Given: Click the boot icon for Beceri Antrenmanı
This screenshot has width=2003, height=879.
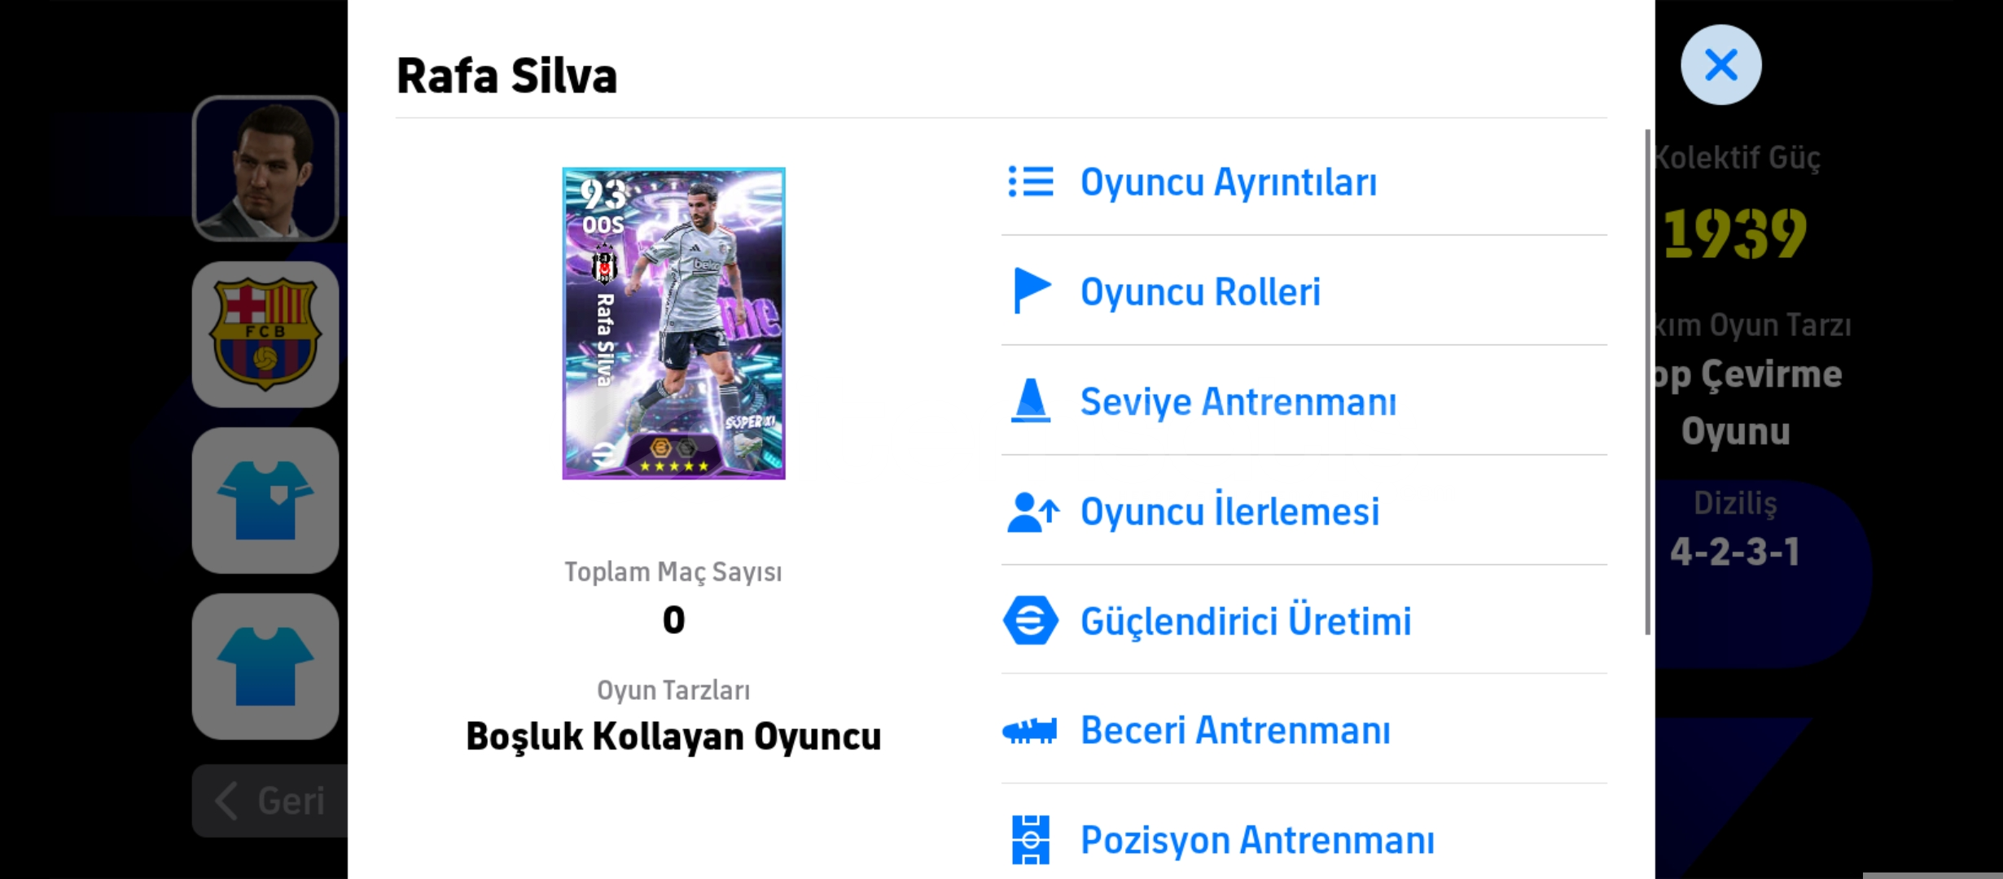Looking at the screenshot, I should click(x=1030, y=730).
